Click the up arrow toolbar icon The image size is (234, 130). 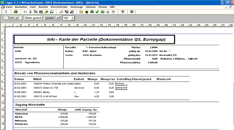click(x=108, y=12)
